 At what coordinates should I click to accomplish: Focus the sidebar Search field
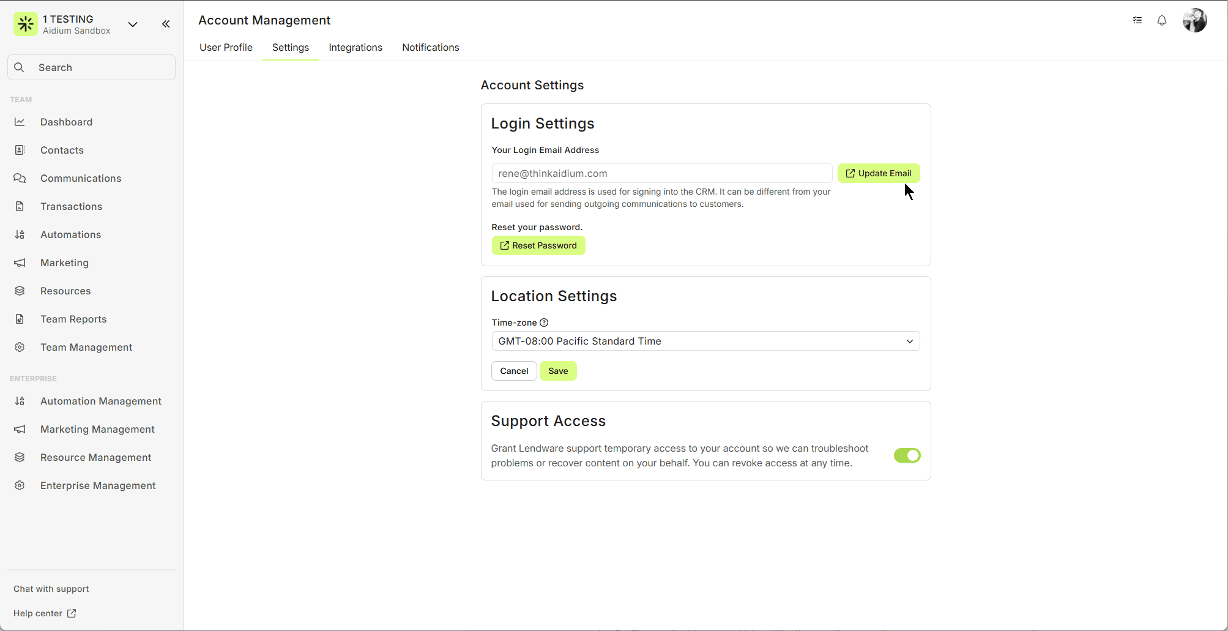(x=92, y=68)
